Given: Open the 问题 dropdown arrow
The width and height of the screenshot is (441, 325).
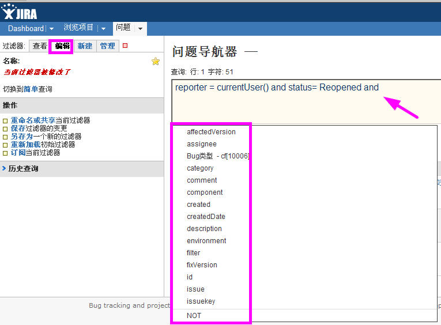Looking at the screenshot, I should pyautogui.click(x=140, y=29).
